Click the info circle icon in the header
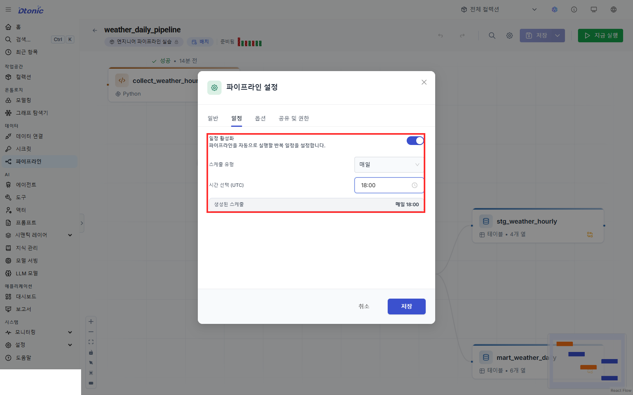 (574, 9)
